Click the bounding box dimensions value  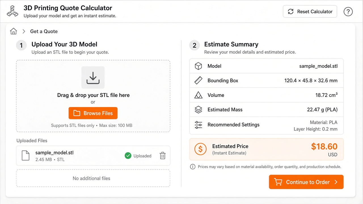click(x=311, y=80)
